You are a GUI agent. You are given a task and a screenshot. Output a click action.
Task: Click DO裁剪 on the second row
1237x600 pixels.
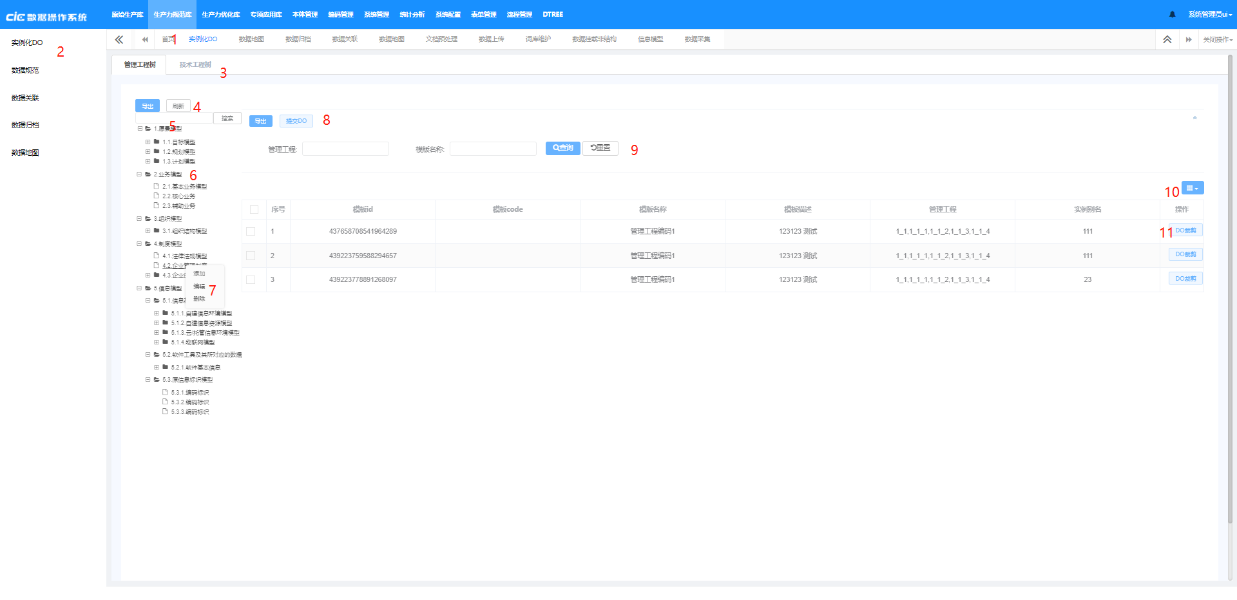(x=1185, y=254)
